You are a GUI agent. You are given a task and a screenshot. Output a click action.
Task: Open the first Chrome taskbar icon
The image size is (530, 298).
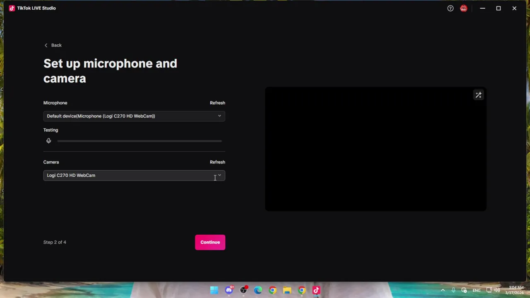(x=272, y=290)
